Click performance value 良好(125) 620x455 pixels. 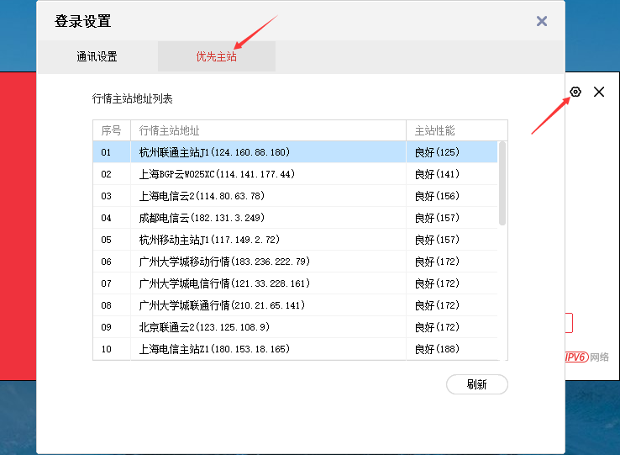point(437,152)
